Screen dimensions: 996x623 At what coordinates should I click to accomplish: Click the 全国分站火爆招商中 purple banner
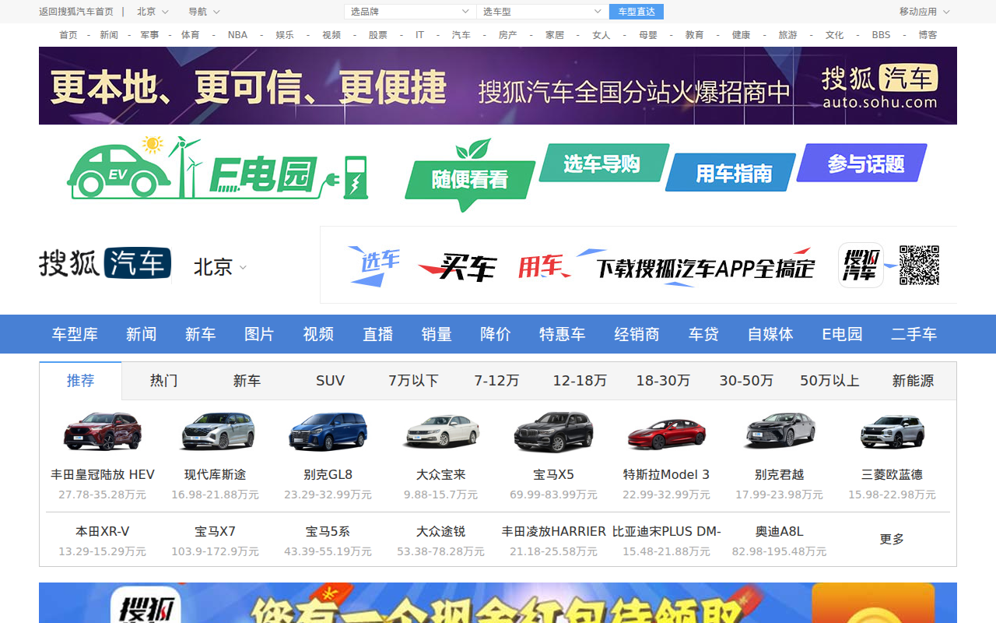click(498, 86)
